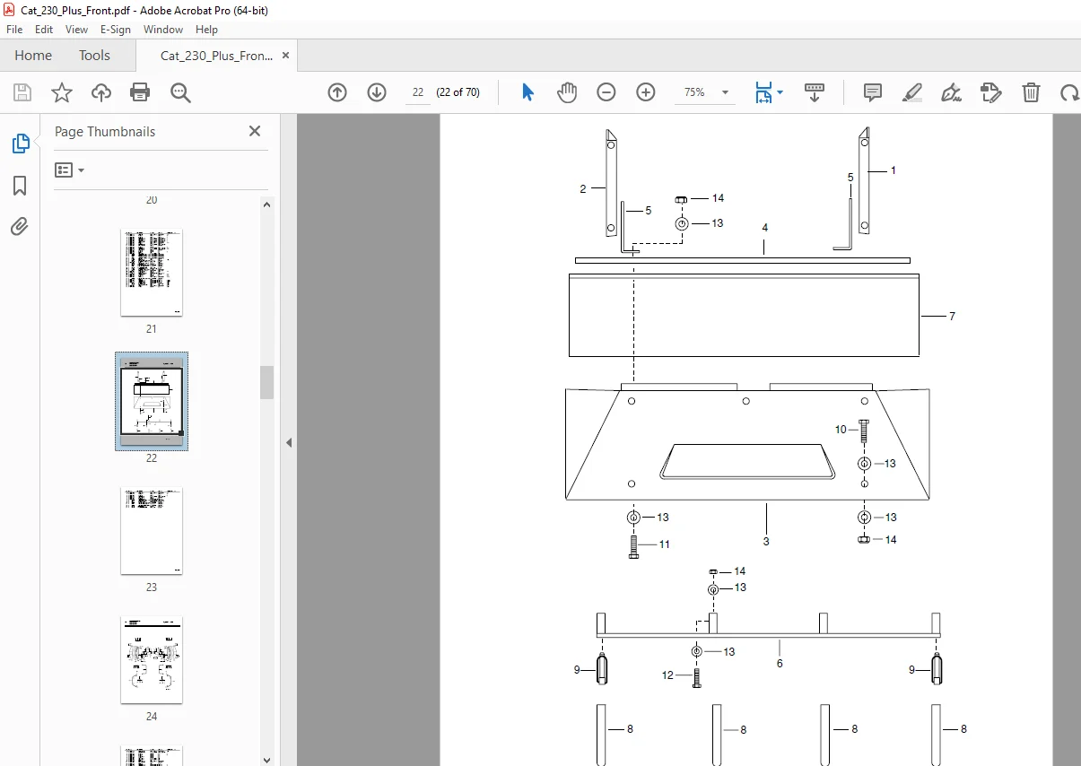The image size is (1081, 766).
Task: Select page 21 thumbnail
Action: tap(152, 274)
